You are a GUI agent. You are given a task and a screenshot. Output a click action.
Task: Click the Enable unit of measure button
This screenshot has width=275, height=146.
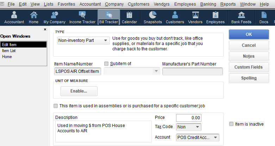tap(79, 91)
